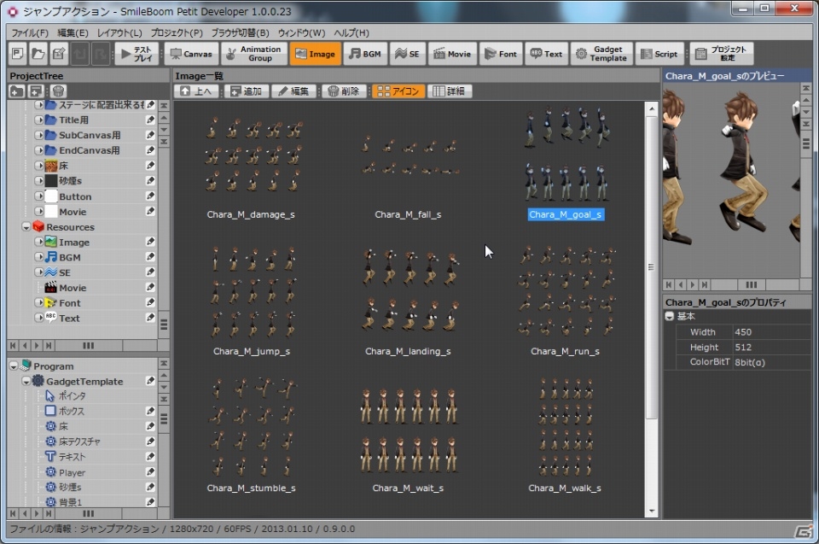
Task: Open the BGM section
Action: (x=365, y=54)
